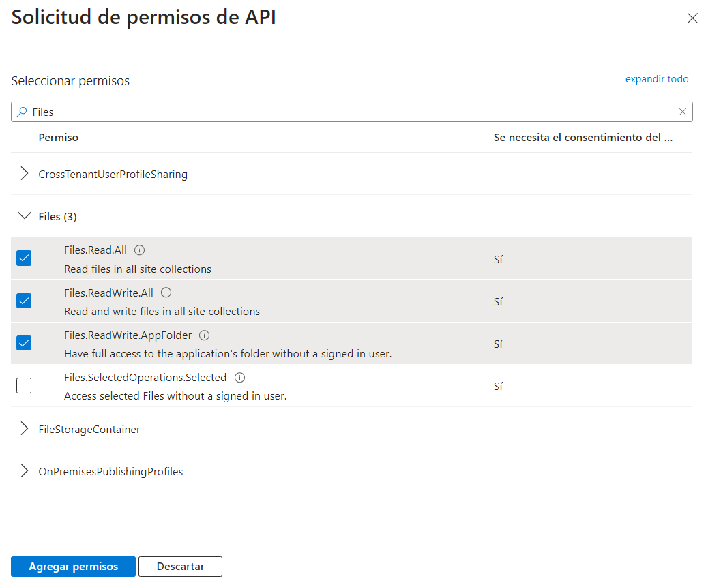Viewport: 708px width, 585px height.
Task: Click info icon next to Files.Read.All
Action: pos(140,250)
